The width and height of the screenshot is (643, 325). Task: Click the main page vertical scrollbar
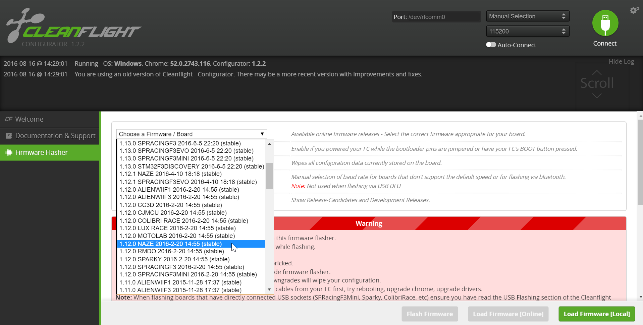point(640,162)
